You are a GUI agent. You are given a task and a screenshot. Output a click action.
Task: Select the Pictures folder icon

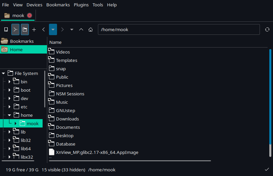click(x=51, y=85)
